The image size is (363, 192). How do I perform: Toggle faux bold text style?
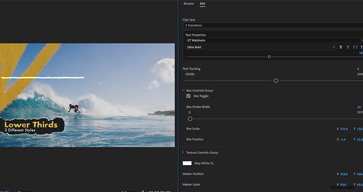click(341, 47)
